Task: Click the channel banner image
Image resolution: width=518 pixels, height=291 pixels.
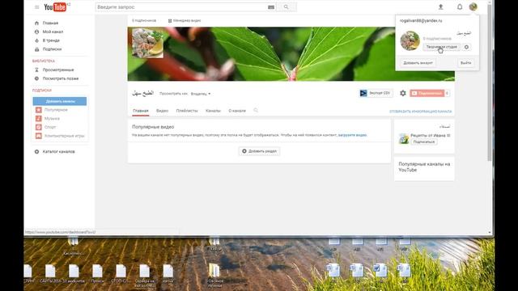Action: (291, 54)
